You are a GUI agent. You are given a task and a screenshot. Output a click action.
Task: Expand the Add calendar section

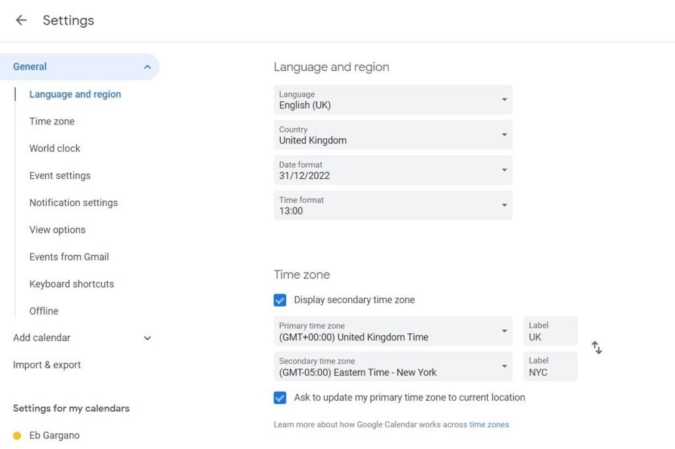click(147, 338)
